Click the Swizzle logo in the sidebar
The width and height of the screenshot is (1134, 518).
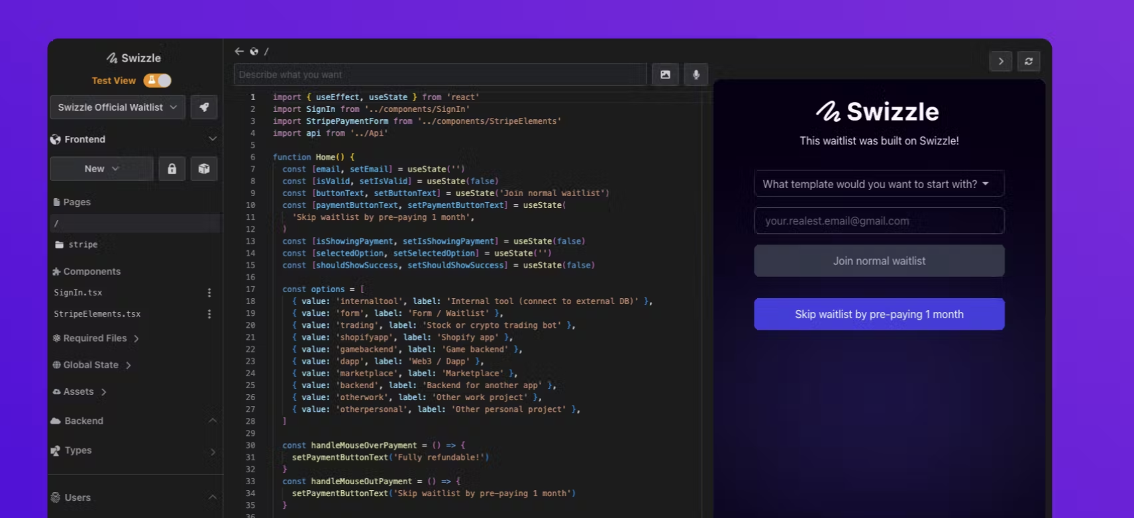click(134, 58)
